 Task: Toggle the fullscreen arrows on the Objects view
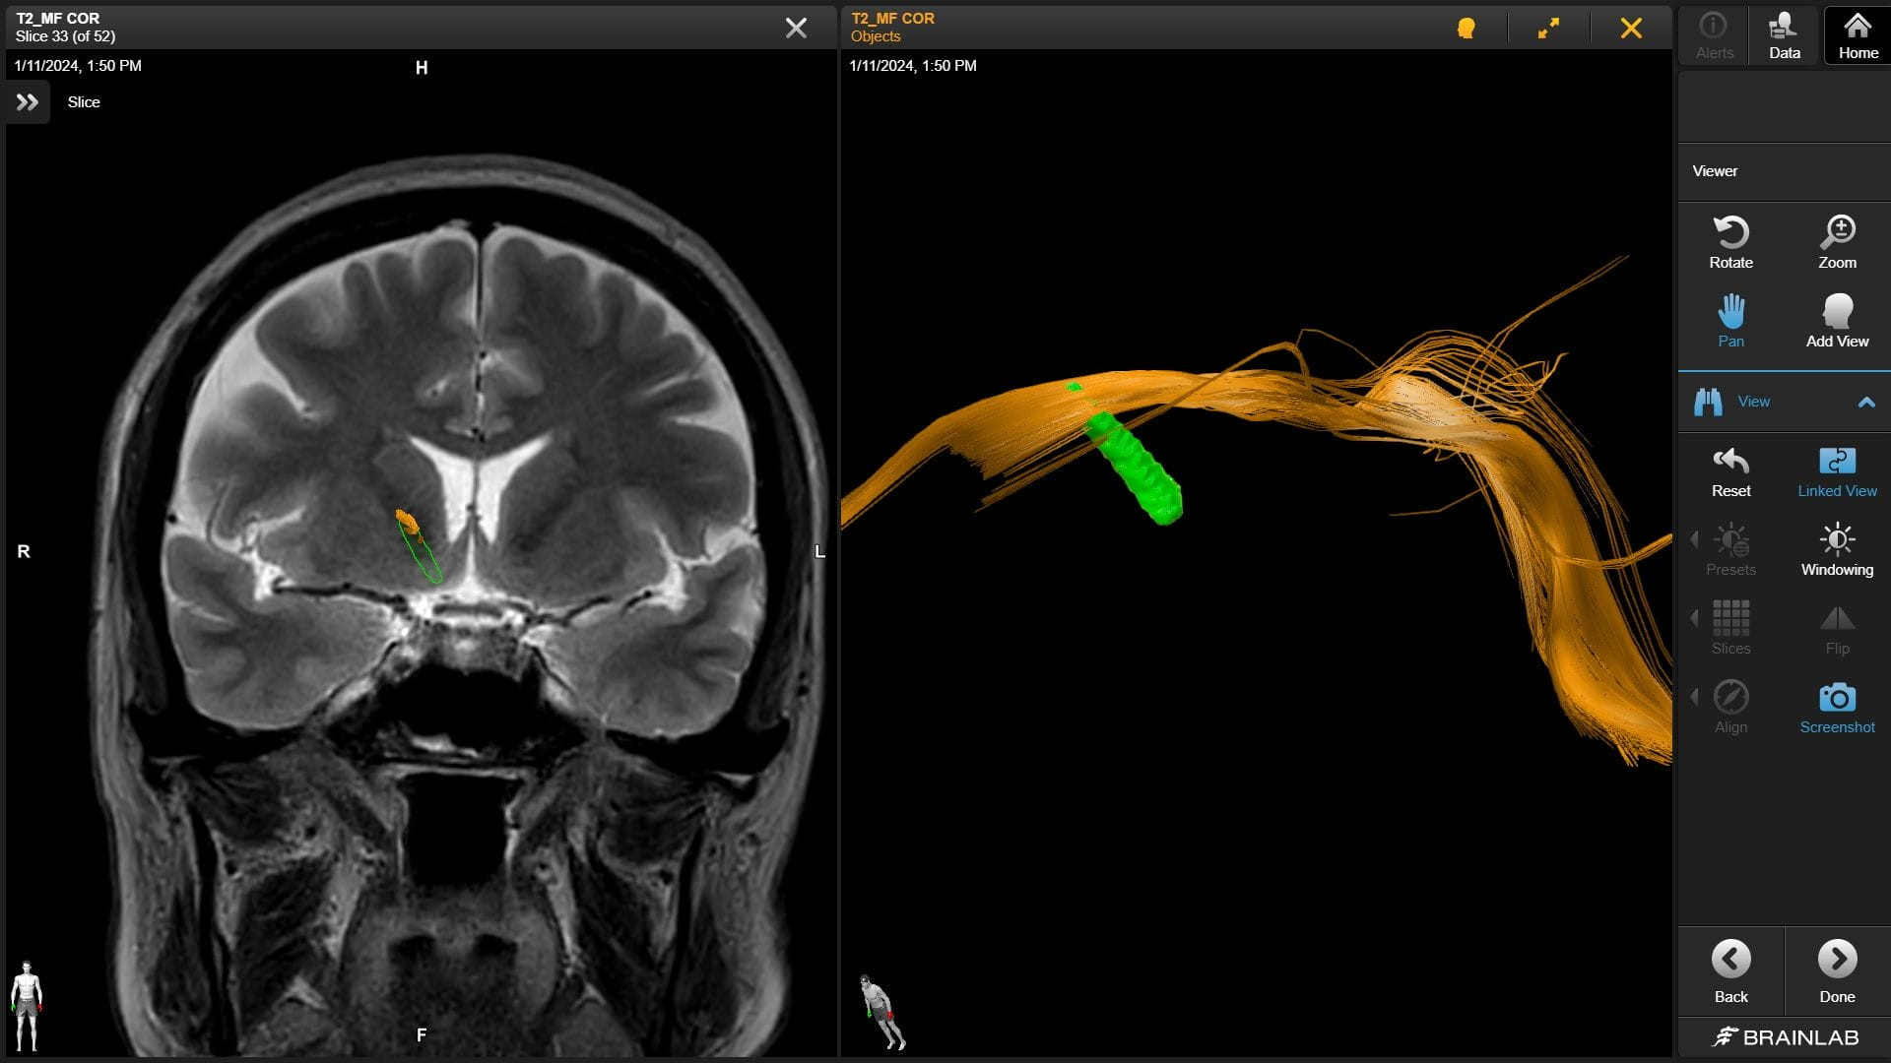point(1548,29)
